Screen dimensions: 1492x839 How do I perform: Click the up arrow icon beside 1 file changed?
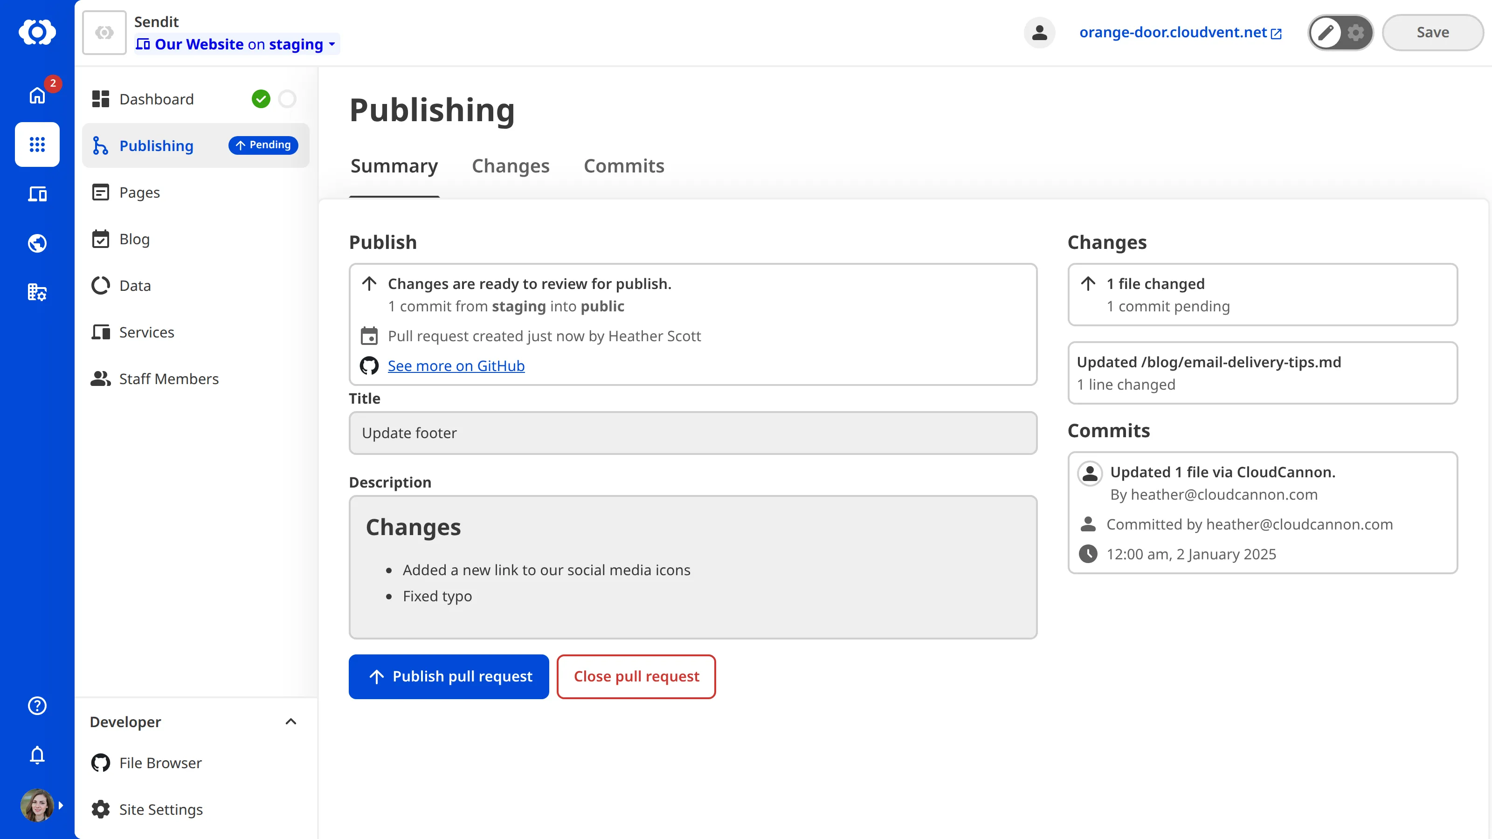tap(1088, 284)
